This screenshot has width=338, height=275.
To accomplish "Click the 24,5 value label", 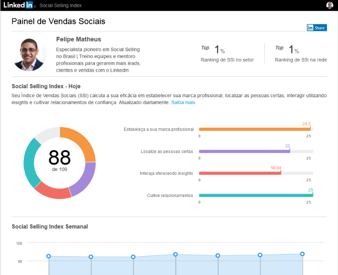I will pyautogui.click(x=306, y=124).
